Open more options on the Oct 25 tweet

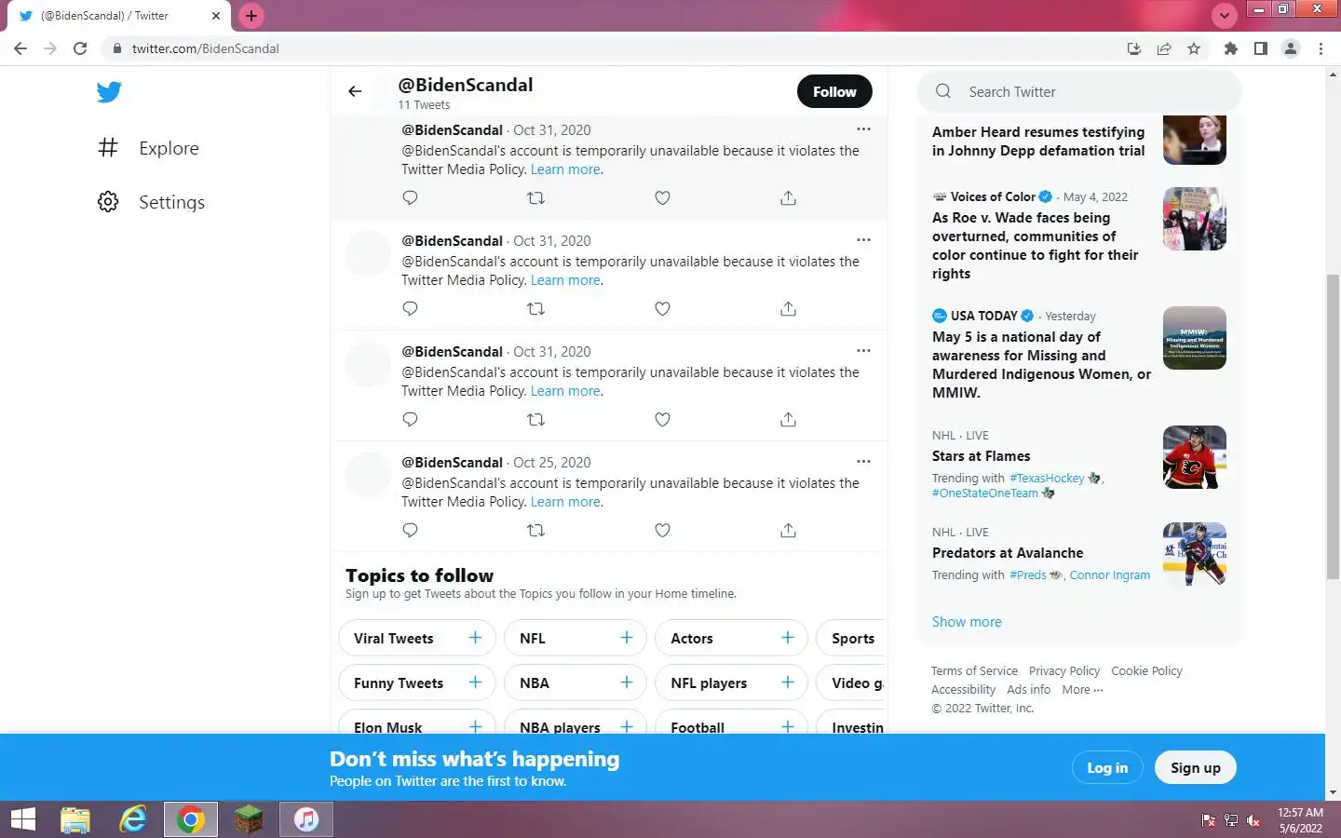click(x=863, y=461)
